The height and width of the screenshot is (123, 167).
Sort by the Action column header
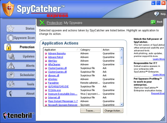[x=111, y=50]
